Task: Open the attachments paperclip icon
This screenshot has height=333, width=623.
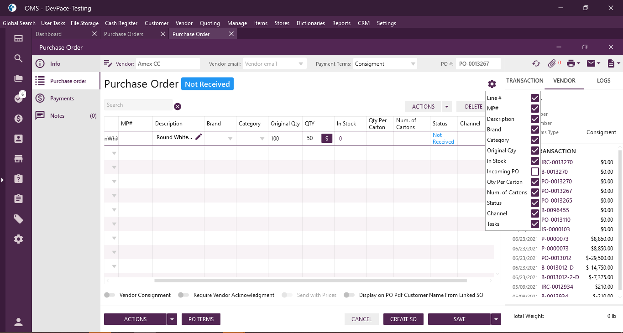Action: 552,64
